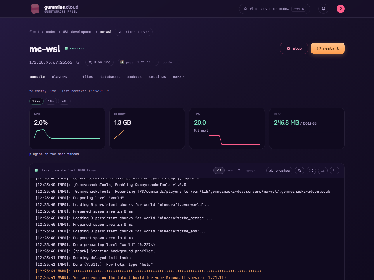This screenshot has width=374, height=280.
Task: Click the switch server button
Action: [x=134, y=32]
